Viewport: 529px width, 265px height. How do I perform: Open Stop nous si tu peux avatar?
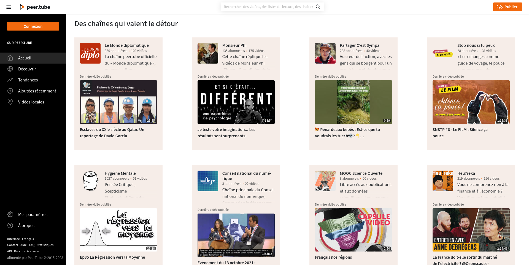click(x=443, y=53)
